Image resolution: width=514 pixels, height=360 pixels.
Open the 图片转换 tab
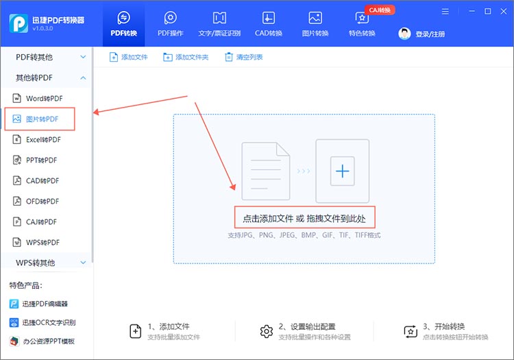315,24
